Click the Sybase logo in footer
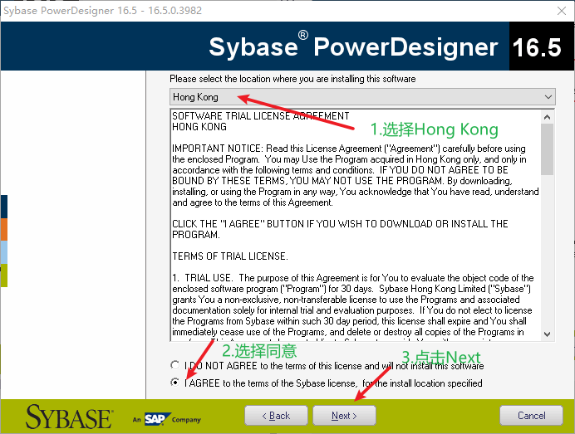575x434 pixels. point(69,417)
